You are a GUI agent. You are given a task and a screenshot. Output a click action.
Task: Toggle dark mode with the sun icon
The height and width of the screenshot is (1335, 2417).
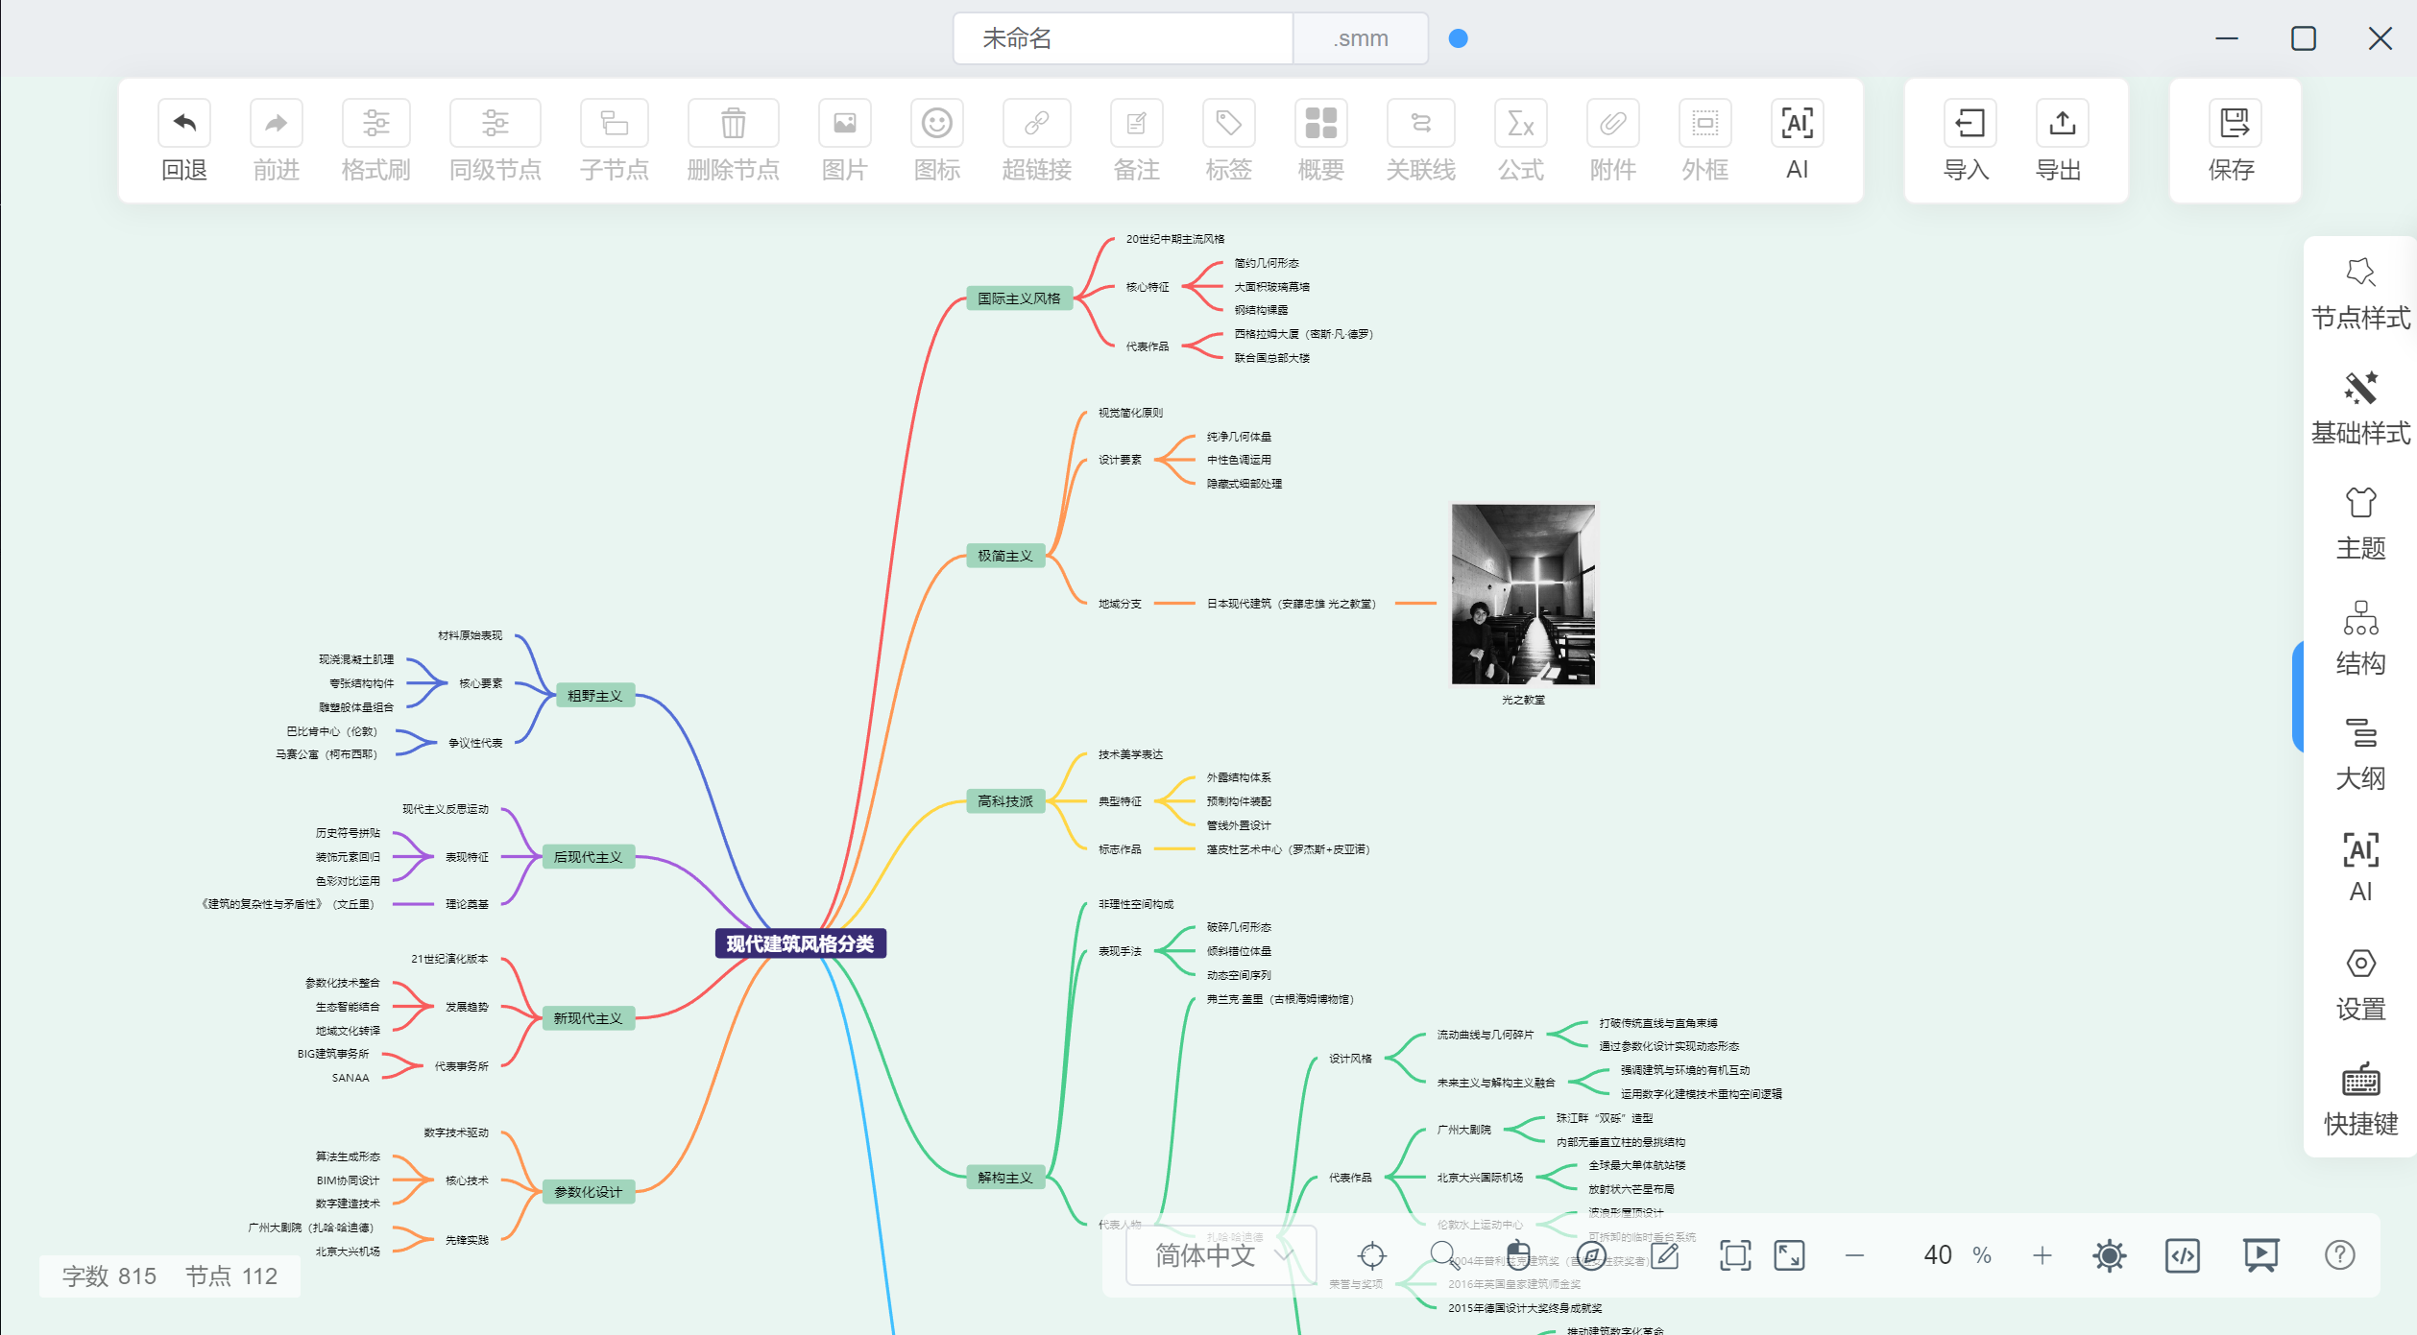click(x=2109, y=1254)
